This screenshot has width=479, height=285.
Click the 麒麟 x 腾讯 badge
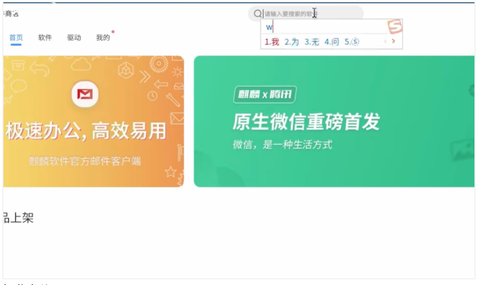[264, 94]
